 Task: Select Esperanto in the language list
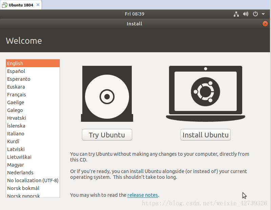click(x=33, y=79)
